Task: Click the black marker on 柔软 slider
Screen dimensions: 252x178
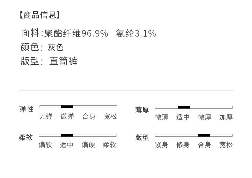Action: [x=67, y=135]
